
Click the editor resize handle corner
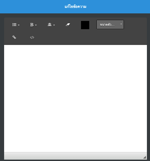click(145, 157)
